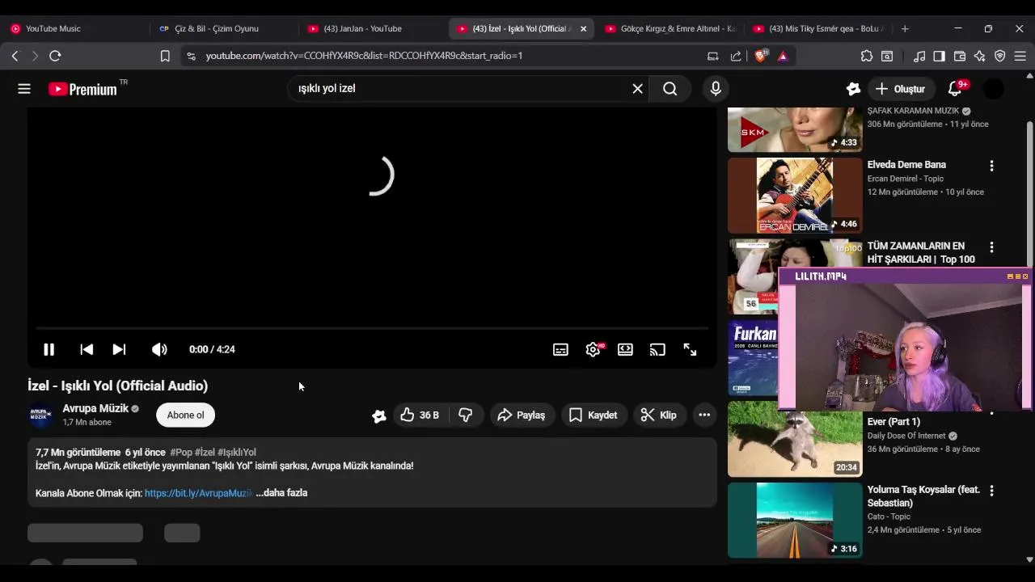
Task: Open player settings gear menu
Action: (x=593, y=349)
